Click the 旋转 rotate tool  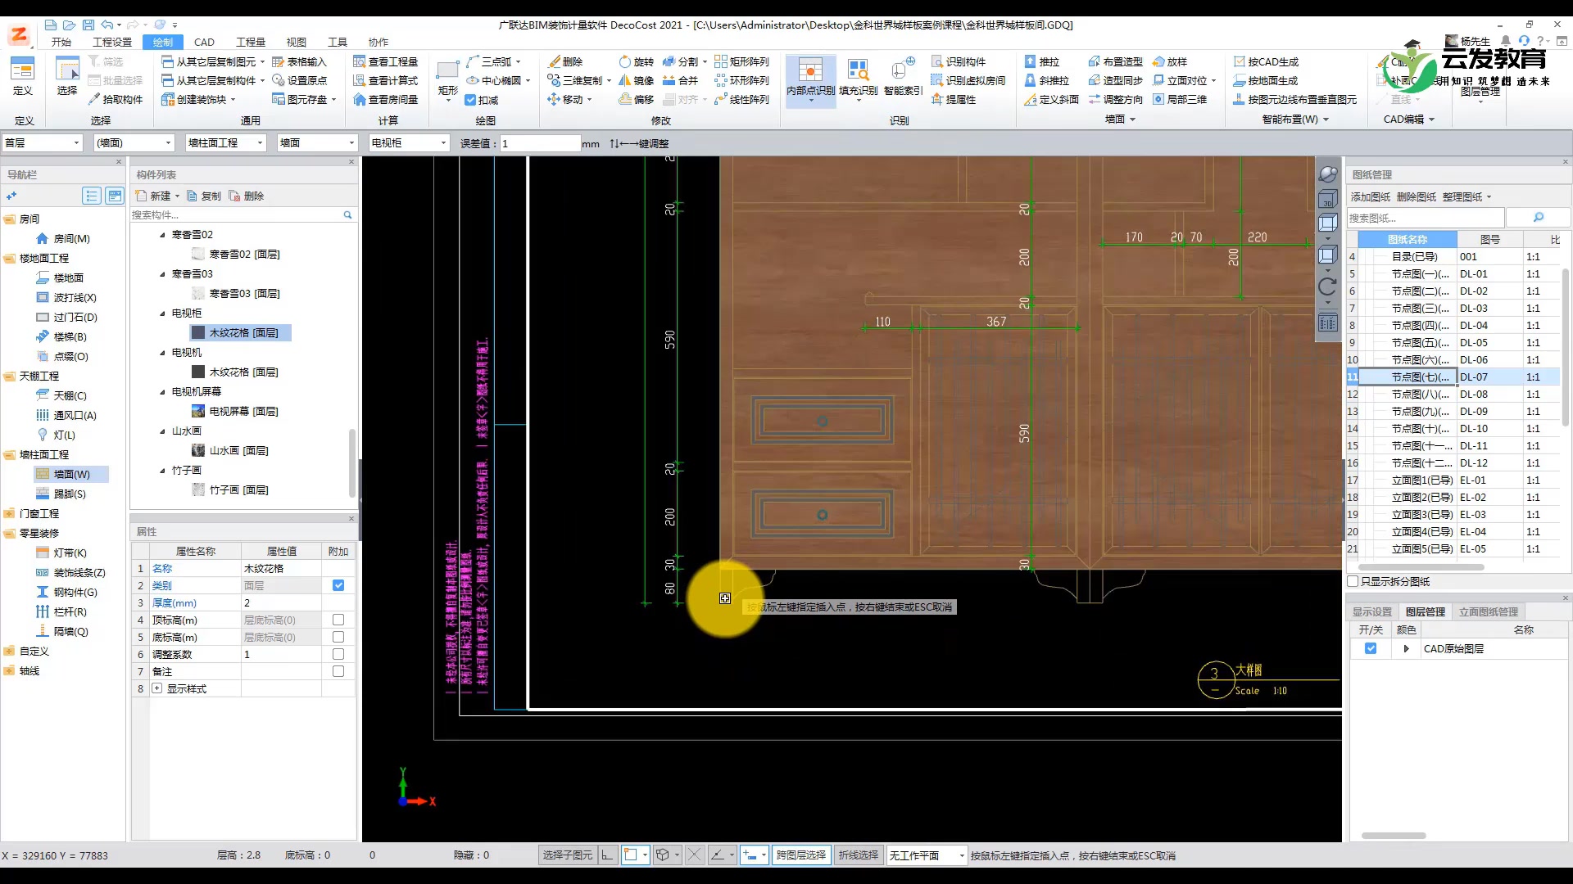point(636,61)
